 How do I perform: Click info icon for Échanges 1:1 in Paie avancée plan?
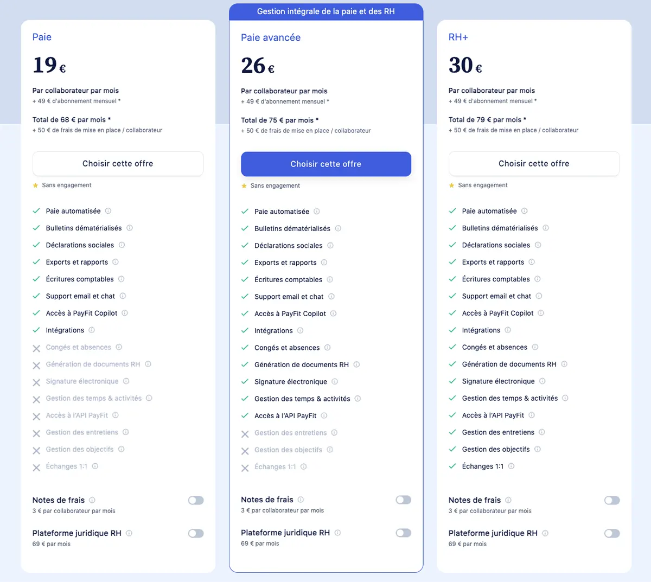pyautogui.click(x=304, y=466)
